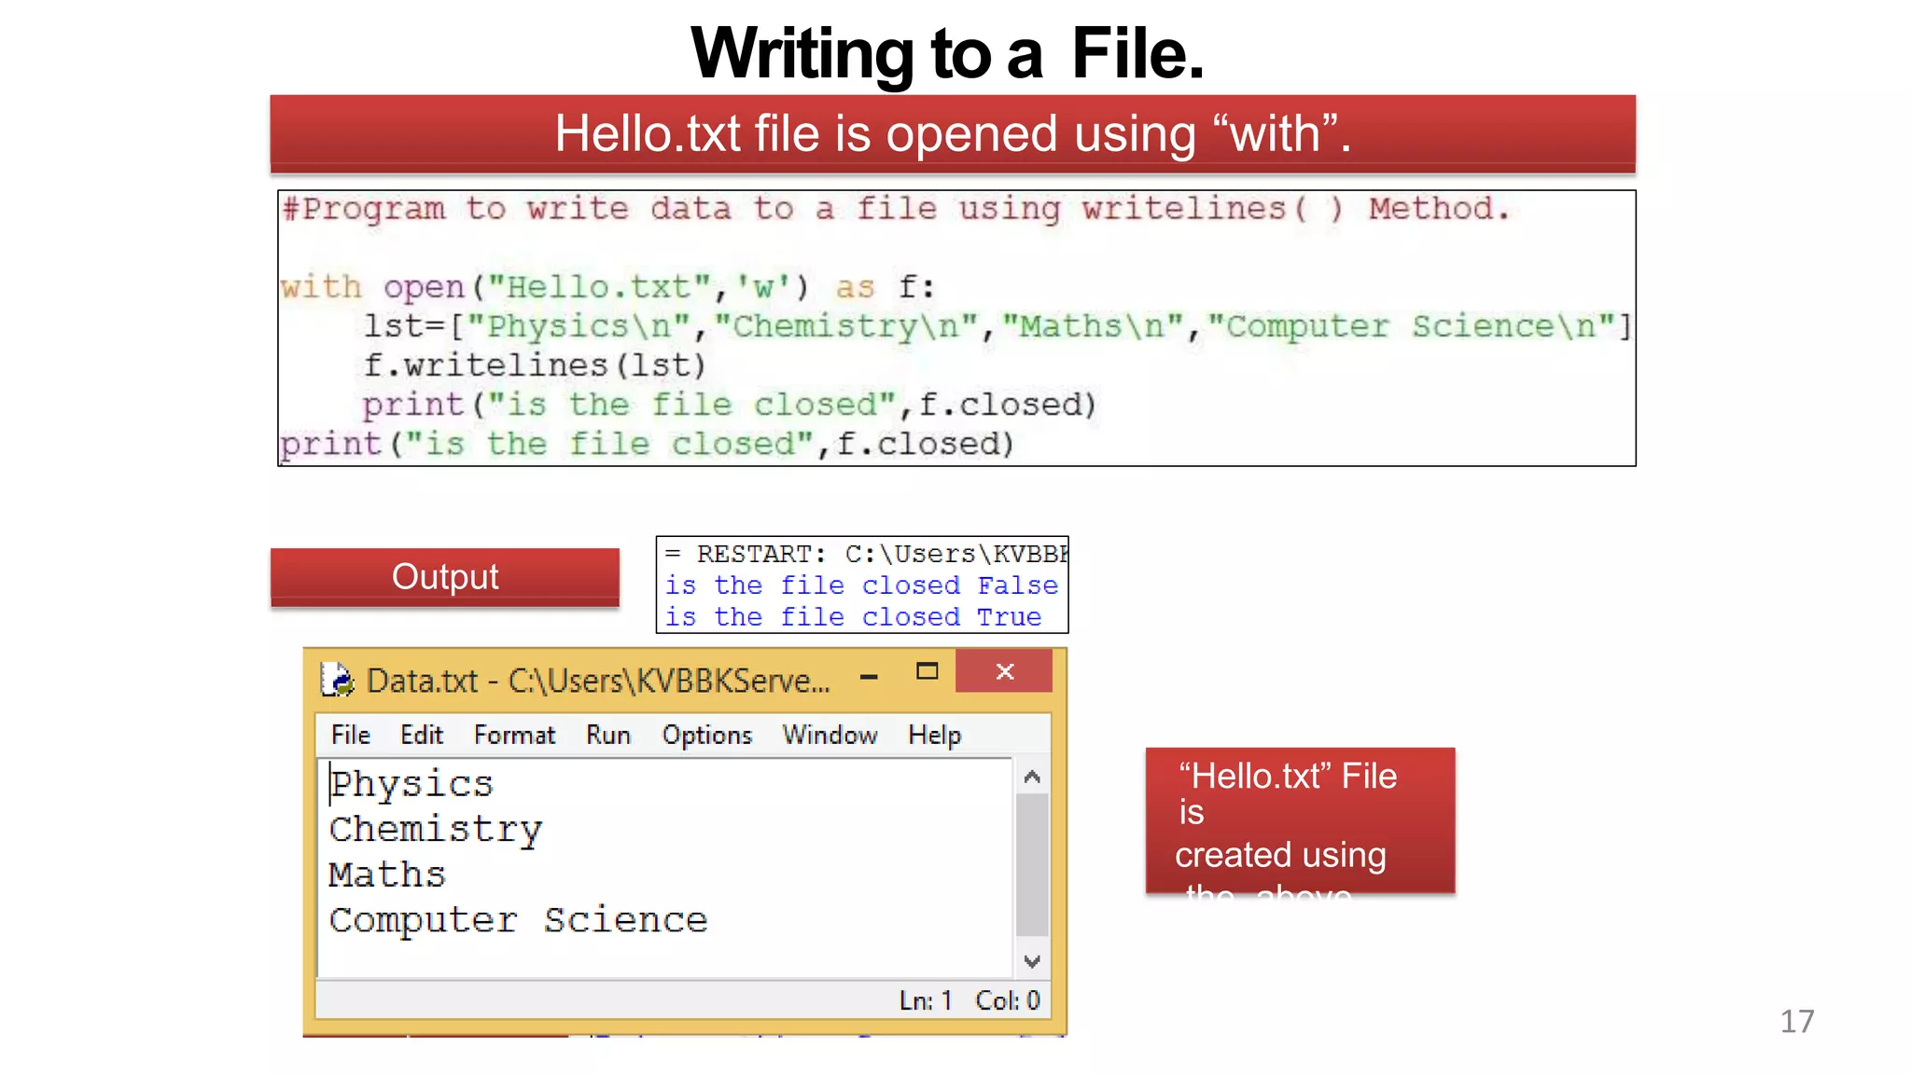Click the unindented final print line
Image resolution: width=1911 pixels, height=1074 pixels.
(x=648, y=444)
